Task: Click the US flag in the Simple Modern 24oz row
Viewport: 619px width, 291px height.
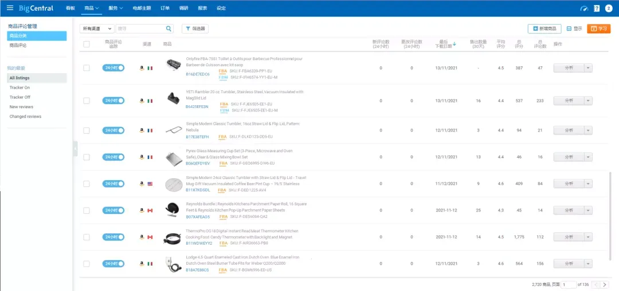Action: 150,184
